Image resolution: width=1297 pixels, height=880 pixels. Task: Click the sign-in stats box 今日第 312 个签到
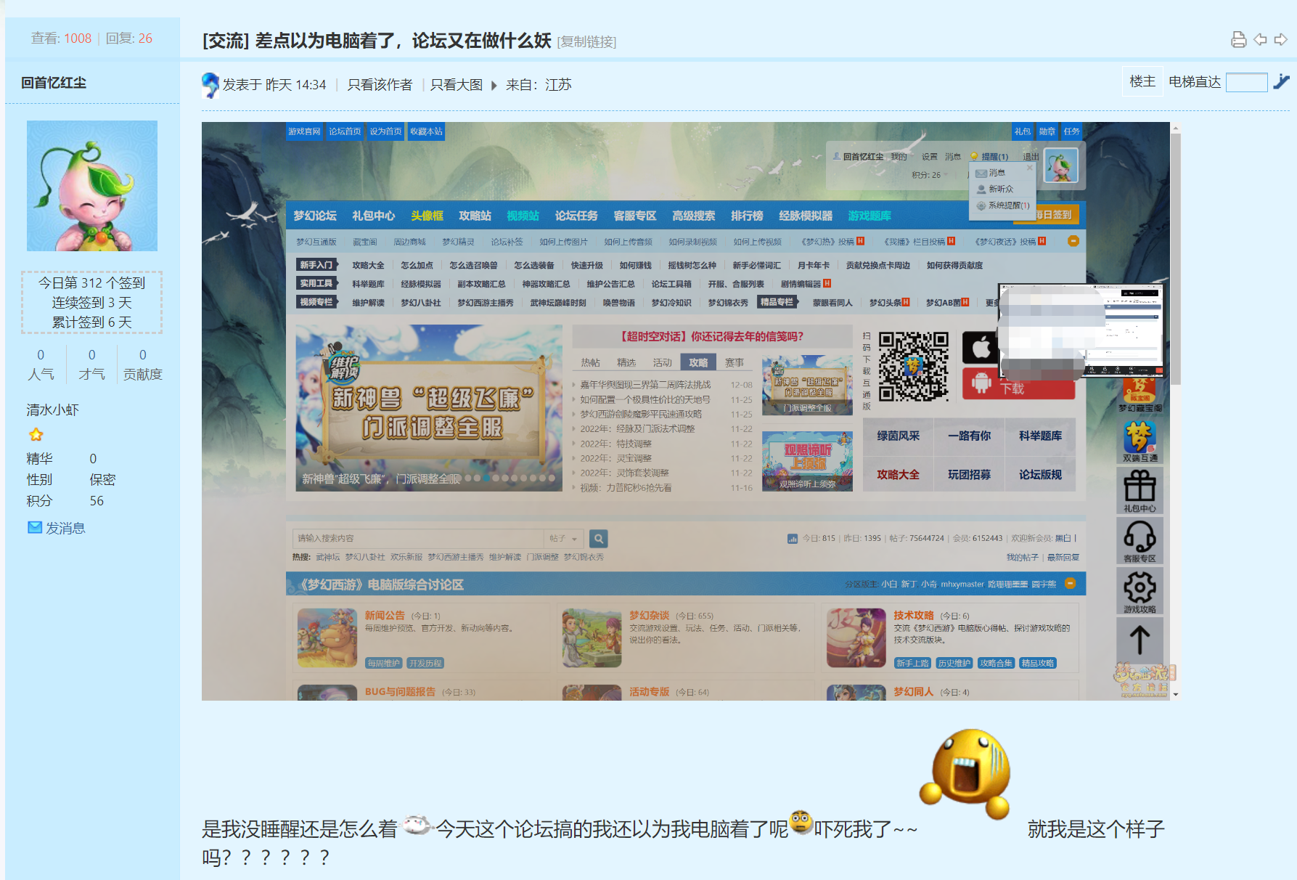click(91, 302)
